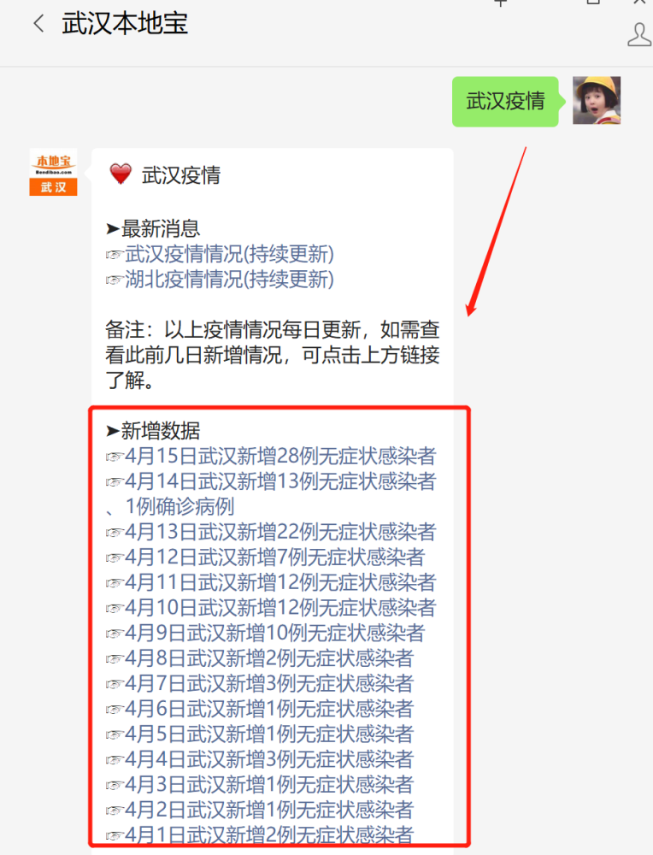653x855 pixels.
Task: Open the 4月13日 新增22例 link
Action: (280, 532)
